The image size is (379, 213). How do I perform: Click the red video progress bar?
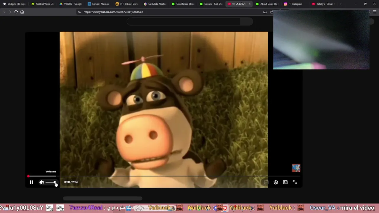(x=164, y=176)
